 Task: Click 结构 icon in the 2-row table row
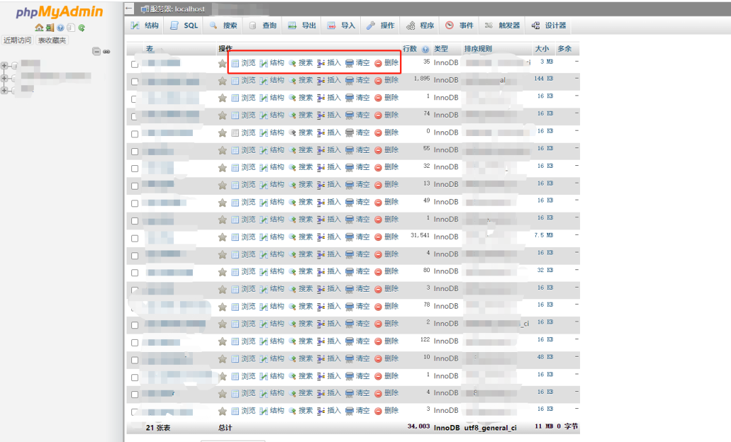coord(263,324)
